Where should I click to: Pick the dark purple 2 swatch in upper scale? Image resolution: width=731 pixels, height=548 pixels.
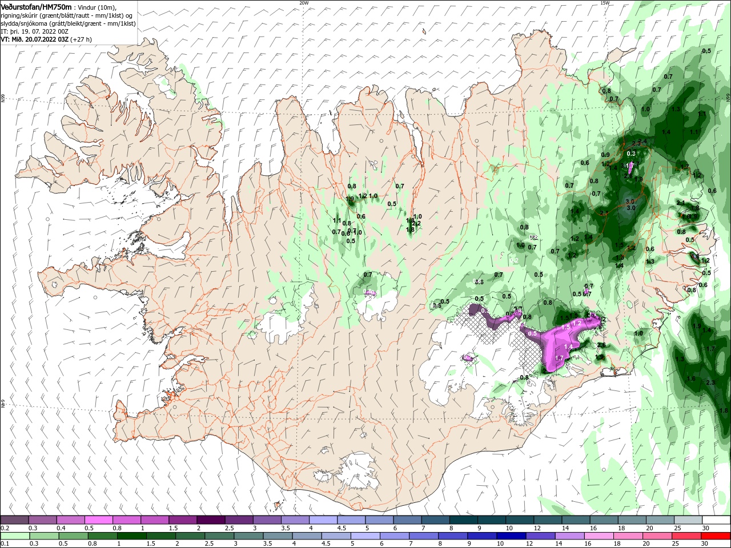(x=211, y=520)
